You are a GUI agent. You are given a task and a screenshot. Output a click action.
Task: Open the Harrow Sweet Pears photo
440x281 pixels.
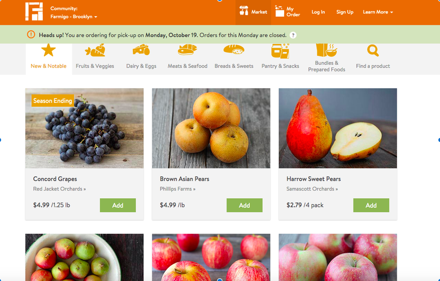coord(337,128)
